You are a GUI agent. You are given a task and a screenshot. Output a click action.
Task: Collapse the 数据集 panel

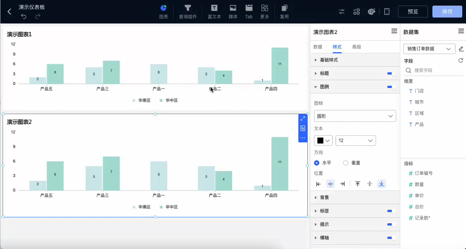coord(461,31)
